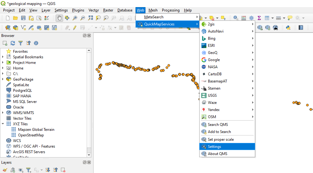The height and width of the screenshot is (173, 313).
Task: Toggle editing with the yellow pencil icon
Action: click(x=75, y=28)
